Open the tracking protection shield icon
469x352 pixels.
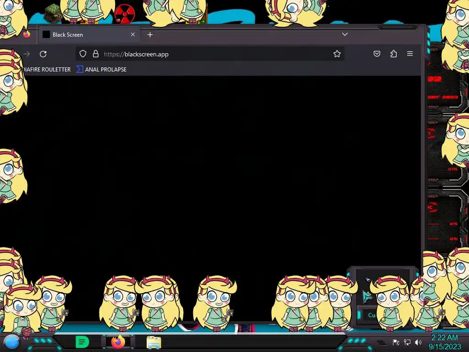coord(83,54)
